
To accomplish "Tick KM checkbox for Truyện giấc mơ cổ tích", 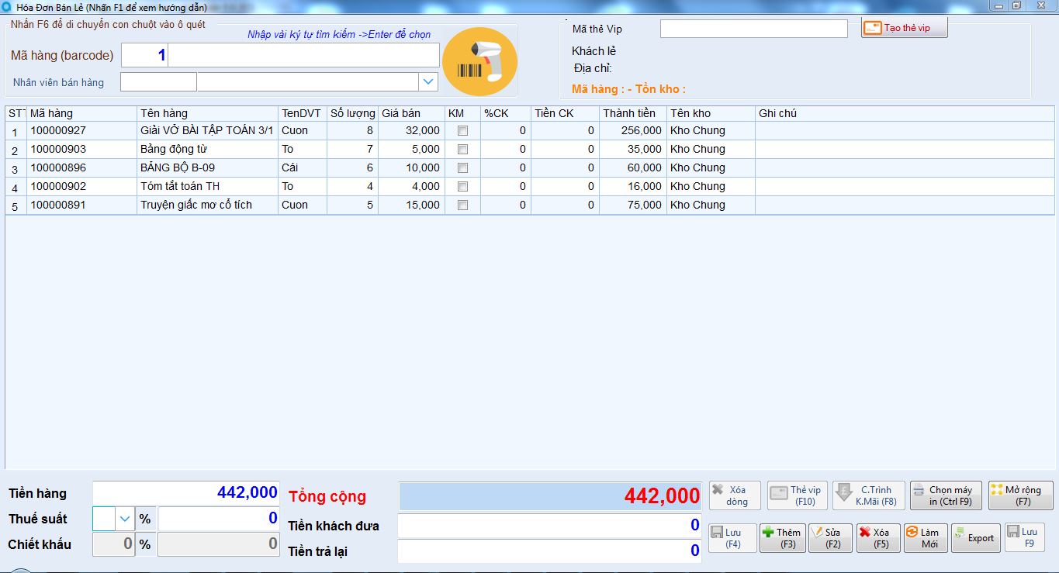I will tap(463, 205).
